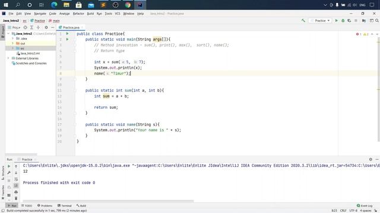Click Up the Stack Trace arrow
This screenshot has width=380, height=213.
tap(16, 166)
